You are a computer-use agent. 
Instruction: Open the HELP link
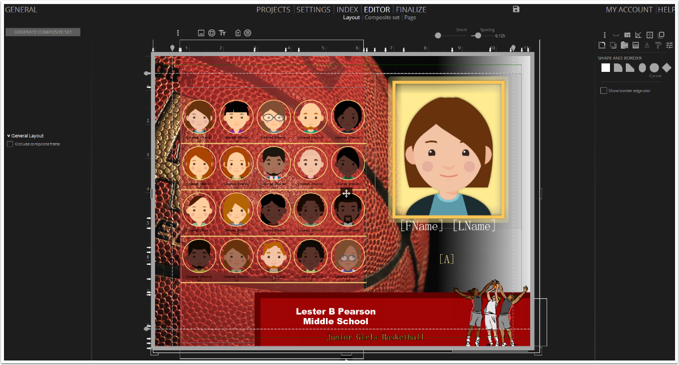pos(667,10)
